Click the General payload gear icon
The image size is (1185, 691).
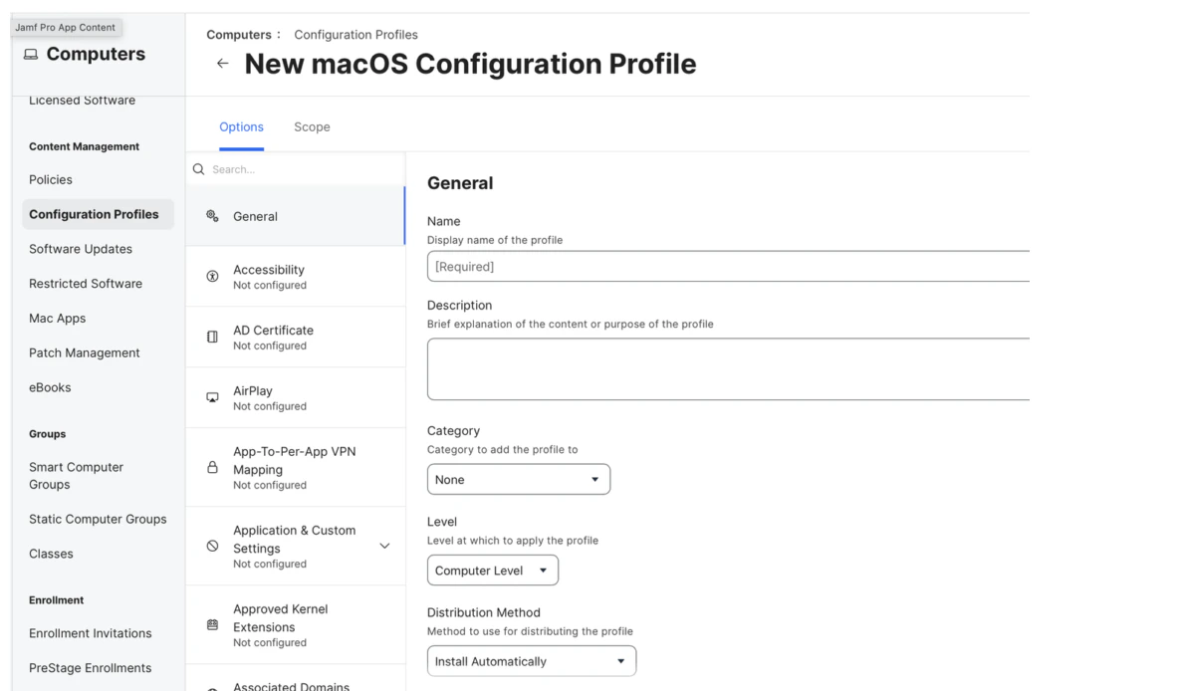click(211, 216)
